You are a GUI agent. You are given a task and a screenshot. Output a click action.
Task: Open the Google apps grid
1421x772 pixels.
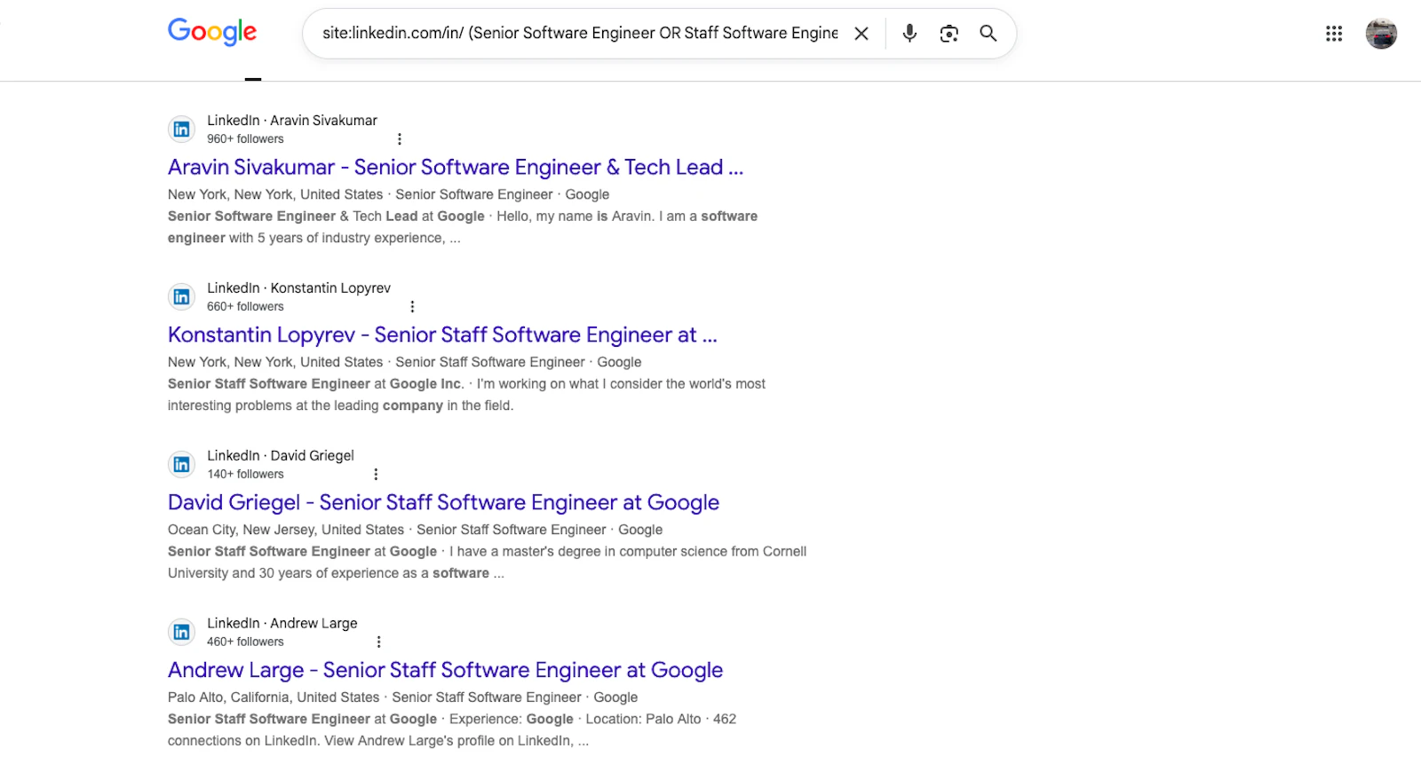point(1334,34)
